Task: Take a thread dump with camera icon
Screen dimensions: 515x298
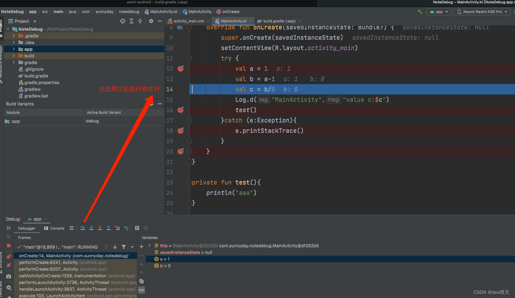Action: pos(9,276)
